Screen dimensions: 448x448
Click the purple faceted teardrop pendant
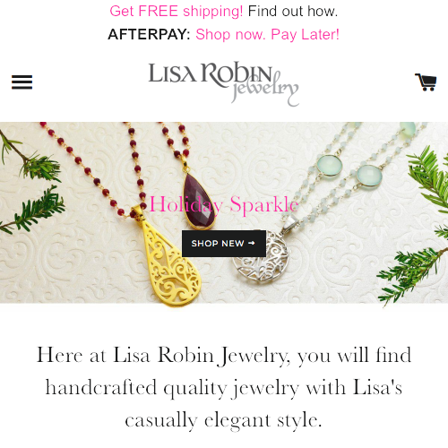[199, 202]
